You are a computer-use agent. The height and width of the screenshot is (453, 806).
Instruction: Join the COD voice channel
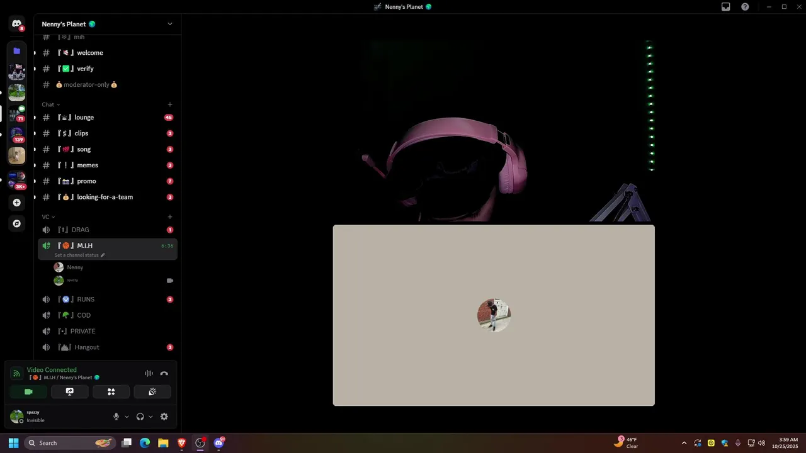click(x=108, y=315)
